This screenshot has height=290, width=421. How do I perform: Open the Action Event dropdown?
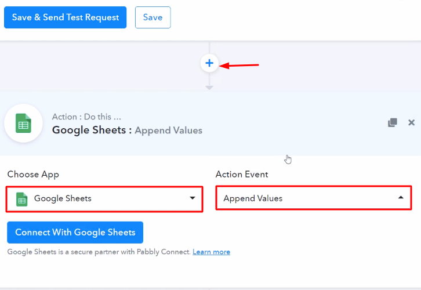click(314, 198)
